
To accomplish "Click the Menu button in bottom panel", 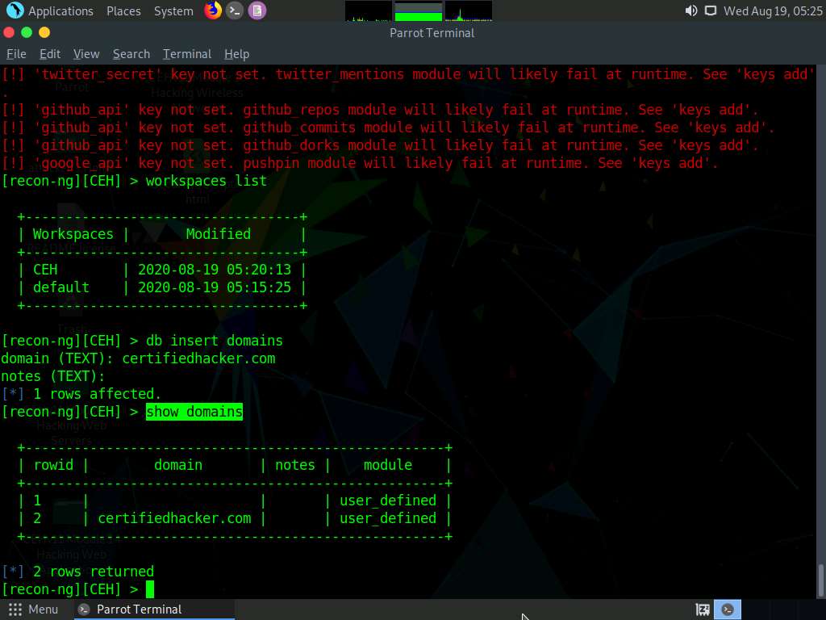I will 33,610.
